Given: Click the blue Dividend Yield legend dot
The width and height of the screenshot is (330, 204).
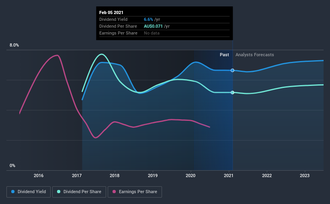Looking at the screenshot, I should click(x=13, y=192).
